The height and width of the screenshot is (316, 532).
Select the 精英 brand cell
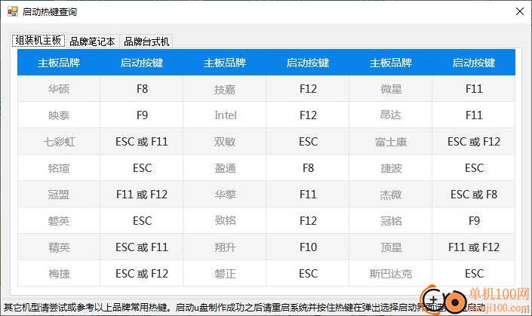click(x=59, y=247)
